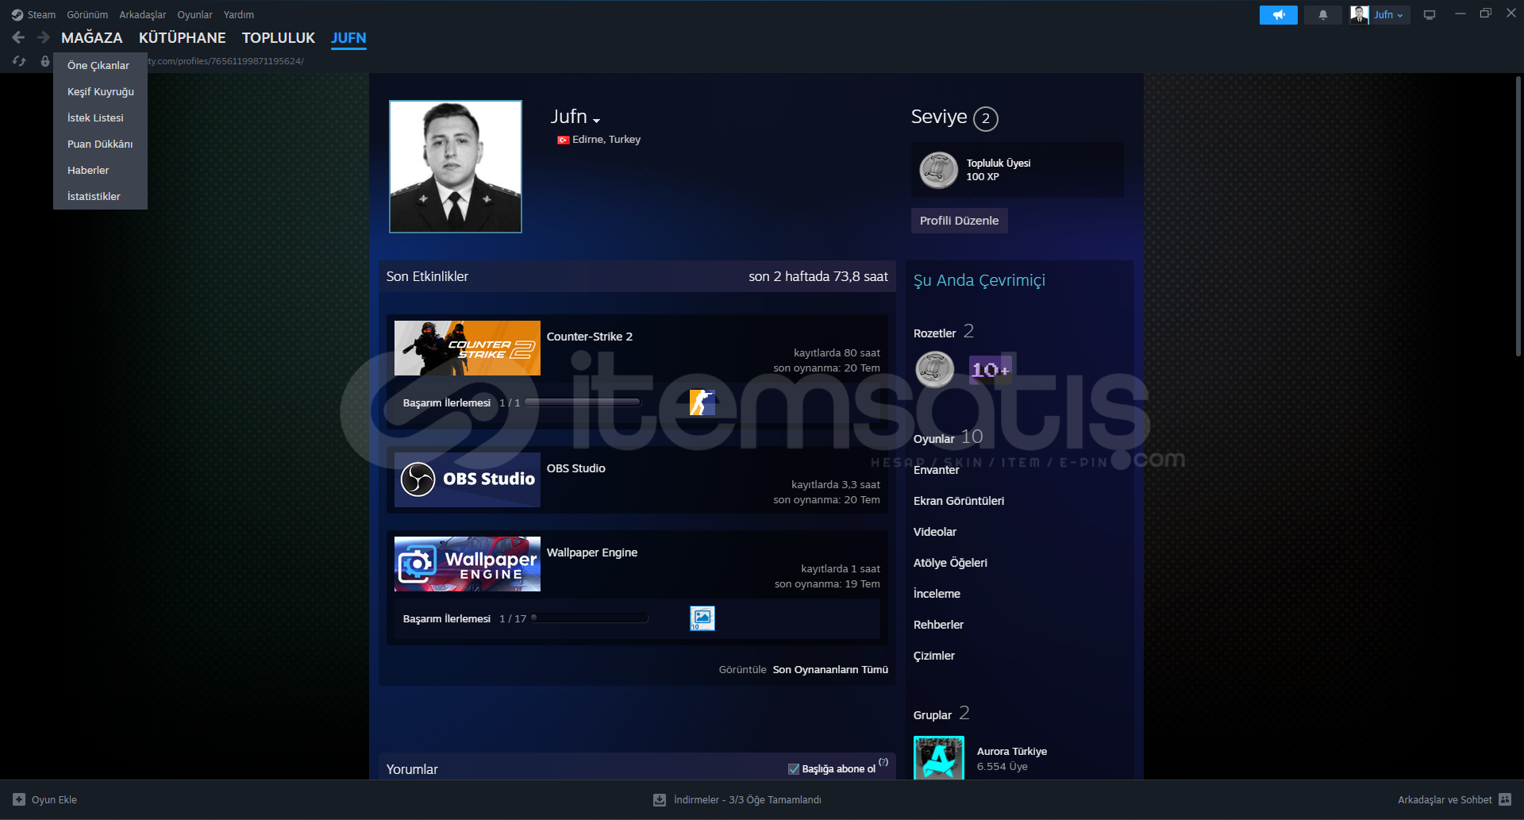Open the Görünüm menu
1524x820 pixels.
(x=87, y=15)
